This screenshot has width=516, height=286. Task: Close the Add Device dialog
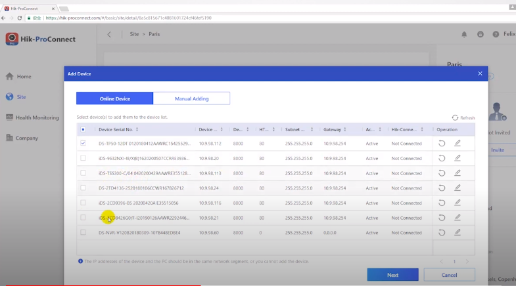click(x=480, y=73)
